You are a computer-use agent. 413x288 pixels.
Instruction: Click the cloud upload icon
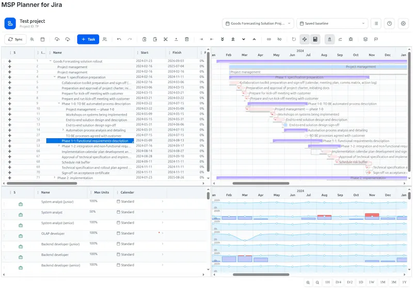(57, 39)
